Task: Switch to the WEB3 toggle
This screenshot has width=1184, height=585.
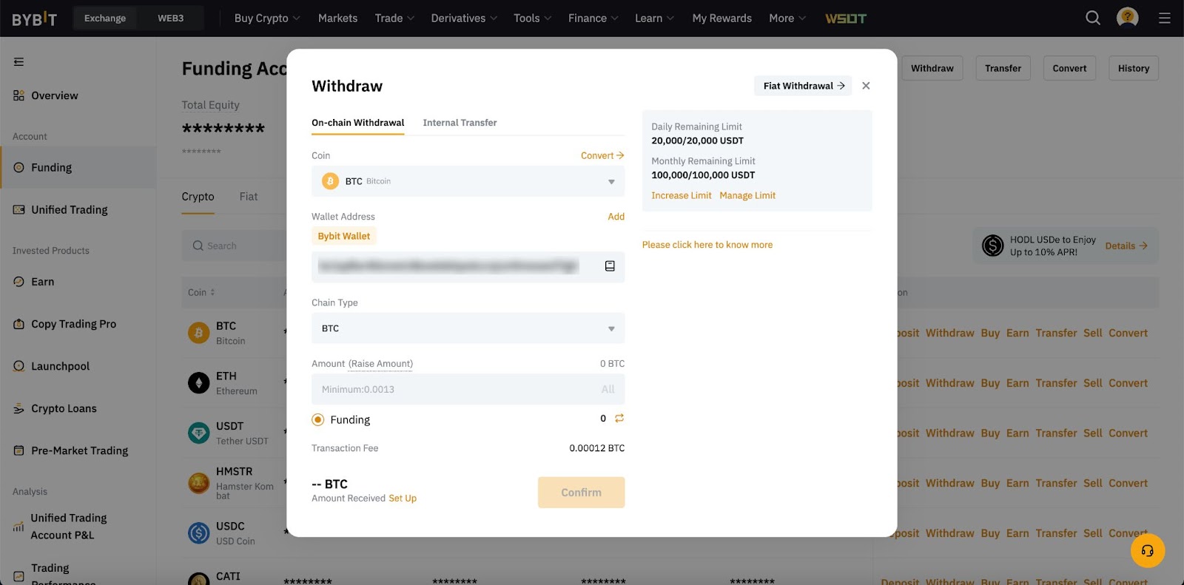Action: (x=170, y=18)
